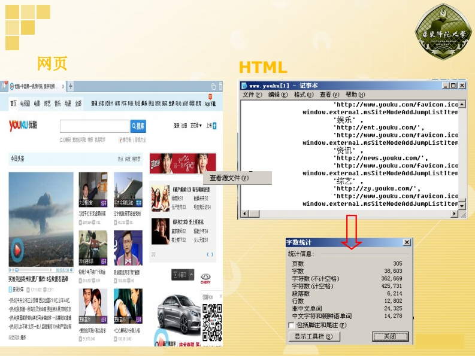Click the 关闭 button in word count dialog
This screenshot has height=356, width=475.
click(390, 337)
